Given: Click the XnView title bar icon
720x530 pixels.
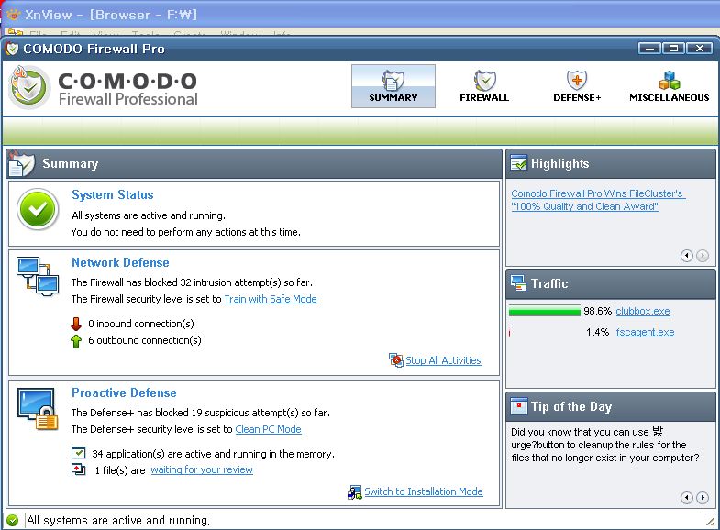Looking at the screenshot, I should [14, 15].
